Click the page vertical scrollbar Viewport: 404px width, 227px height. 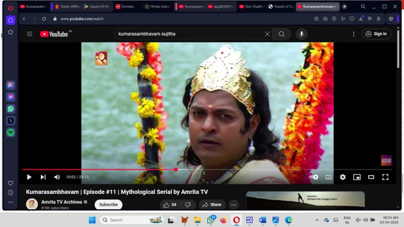pyautogui.click(x=398, y=49)
